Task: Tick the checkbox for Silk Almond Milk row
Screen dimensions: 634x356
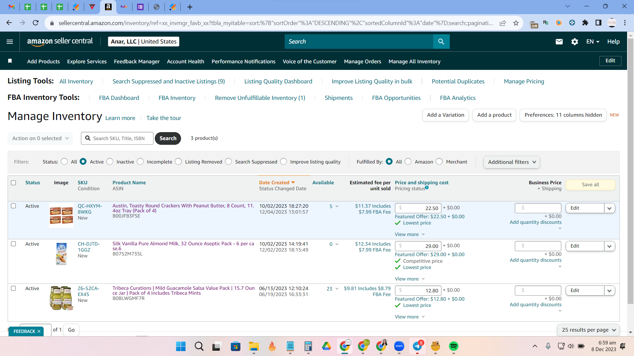Action: click(14, 244)
